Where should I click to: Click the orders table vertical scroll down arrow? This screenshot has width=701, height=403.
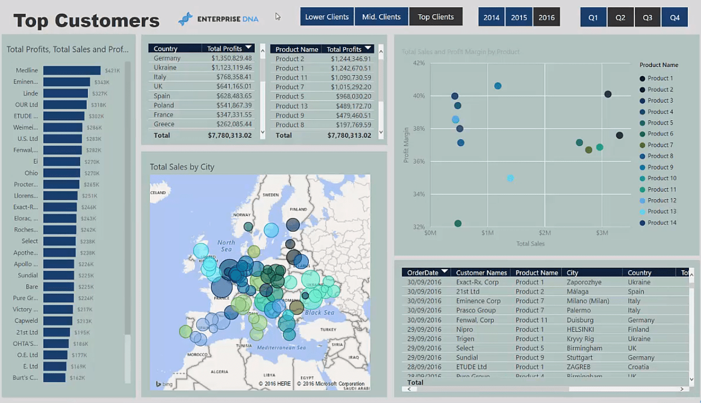[692, 379]
